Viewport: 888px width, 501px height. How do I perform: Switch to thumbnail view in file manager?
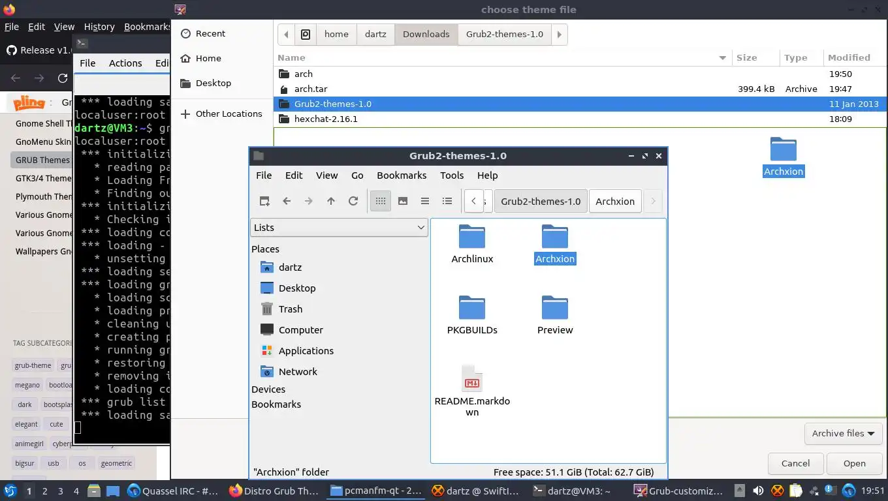tap(403, 201)
